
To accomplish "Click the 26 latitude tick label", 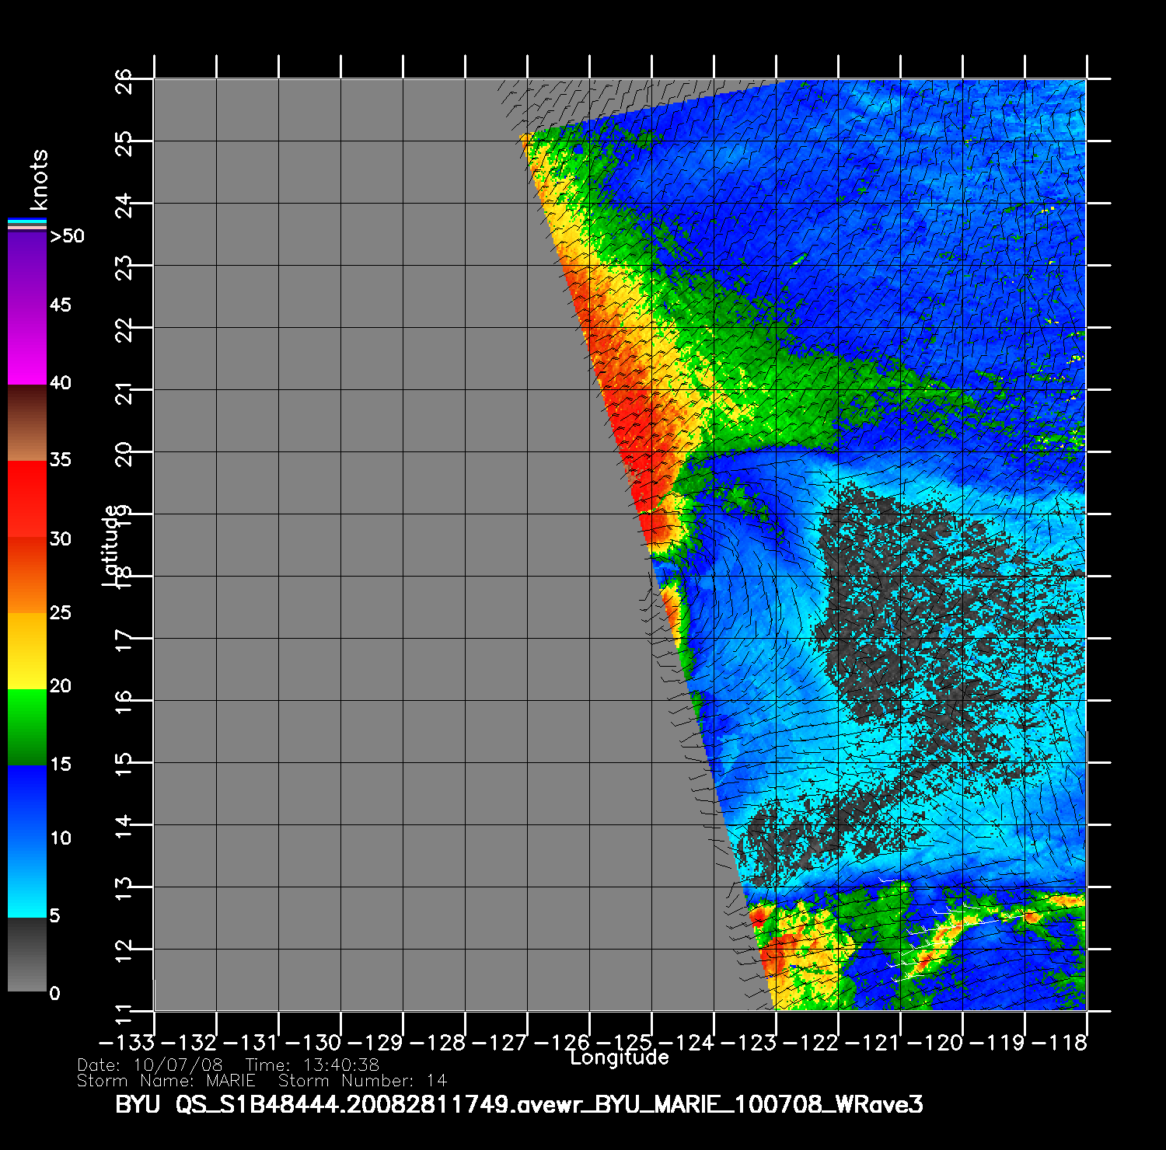I will click(x=124, y=80).
